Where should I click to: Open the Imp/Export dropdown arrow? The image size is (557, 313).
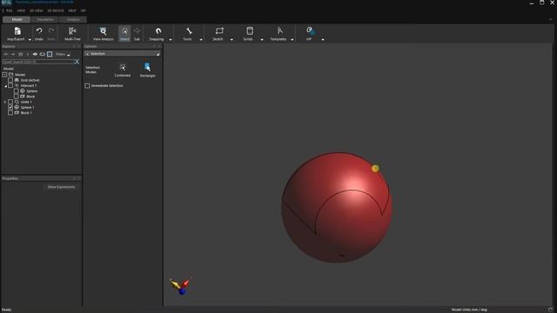pos(30,40)
